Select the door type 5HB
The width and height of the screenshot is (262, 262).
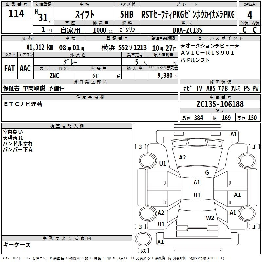127,14
